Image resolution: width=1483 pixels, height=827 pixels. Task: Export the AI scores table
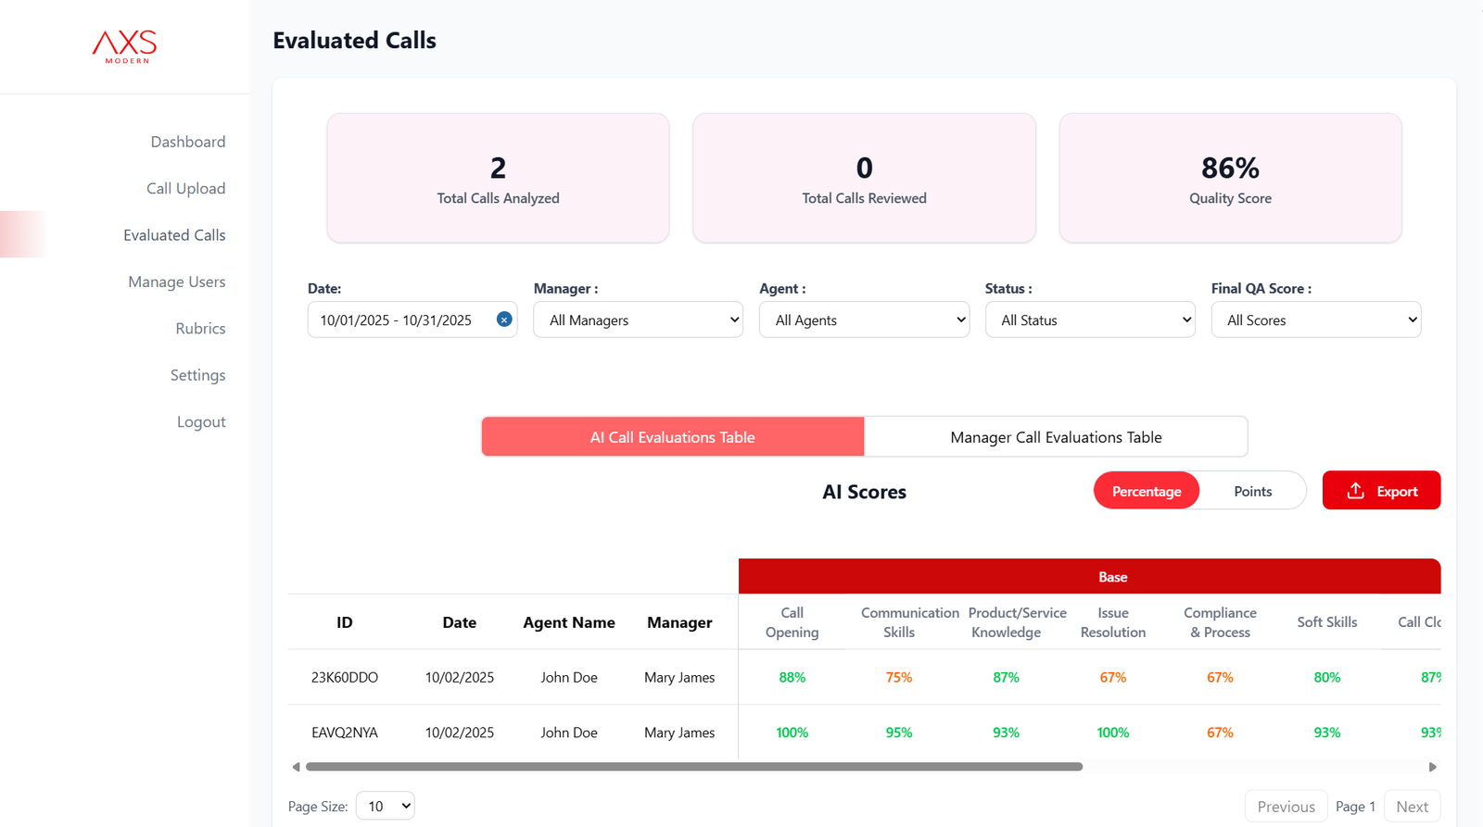pos(1381,491)
